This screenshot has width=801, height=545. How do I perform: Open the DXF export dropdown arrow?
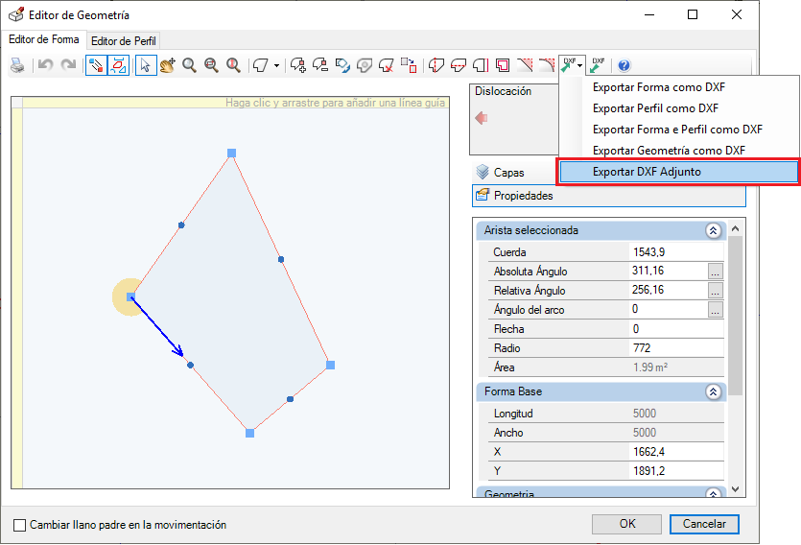coord(580,65)
